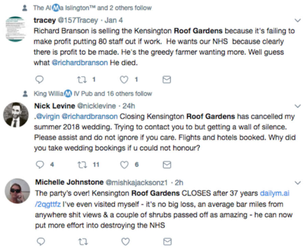
Task: Reply to Nick Levine's cancelled wedding tweet
Action: pyautogui.click(x=40, y=165)
